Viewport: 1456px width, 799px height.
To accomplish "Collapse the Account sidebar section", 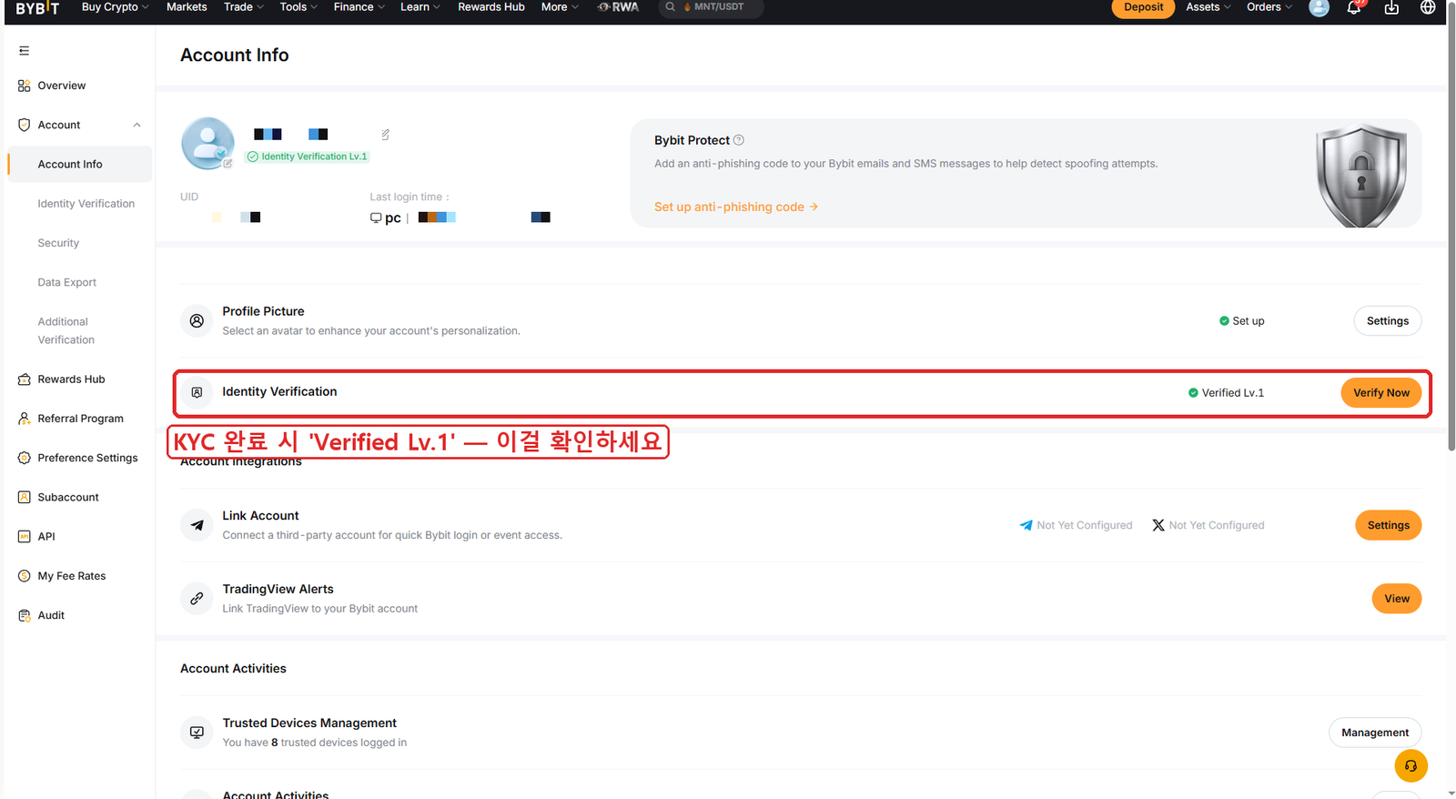I will click(x=136, y=125).
